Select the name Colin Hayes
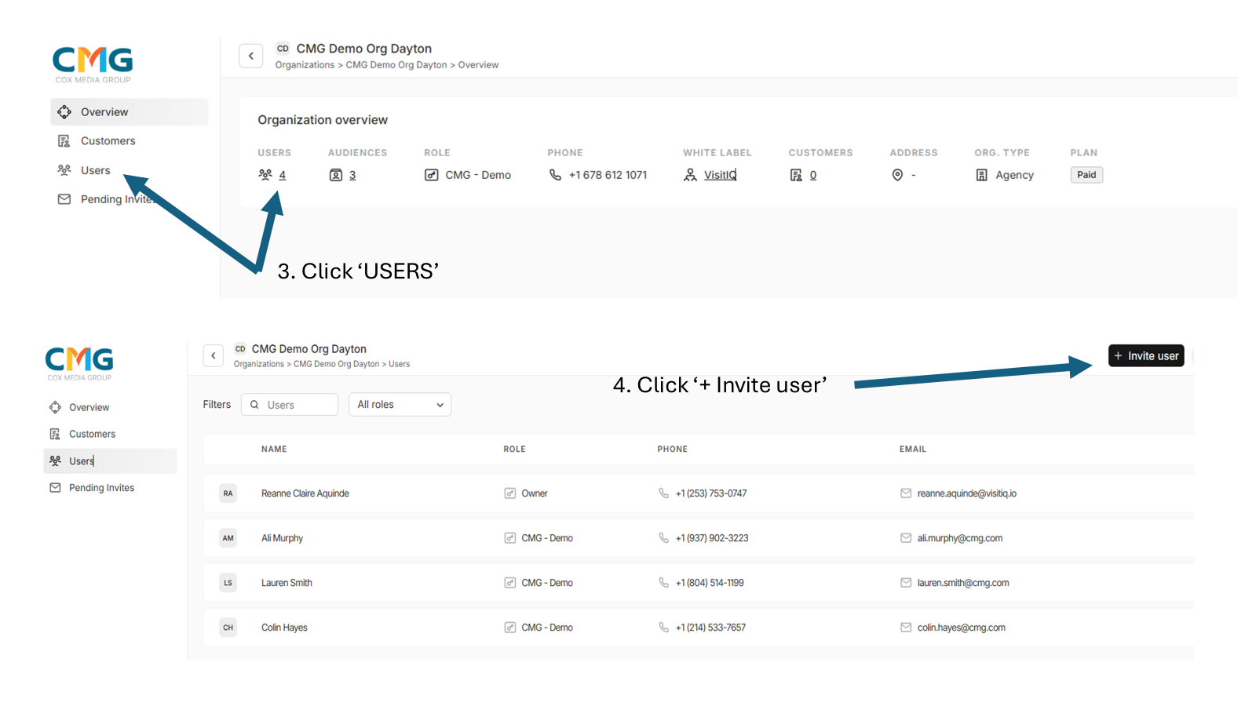Screen dimensions: 1256x706 (284, 628)
